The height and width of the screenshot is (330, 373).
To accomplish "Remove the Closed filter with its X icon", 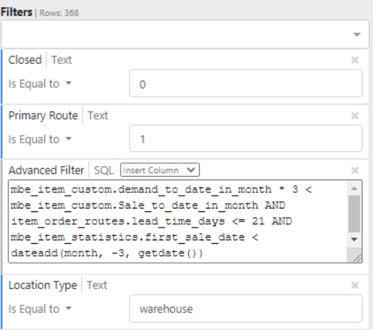I will coord(355,60).
